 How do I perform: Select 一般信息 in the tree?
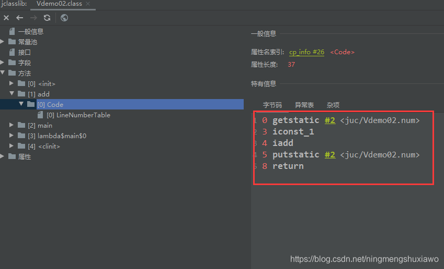[x=31, y=32]
